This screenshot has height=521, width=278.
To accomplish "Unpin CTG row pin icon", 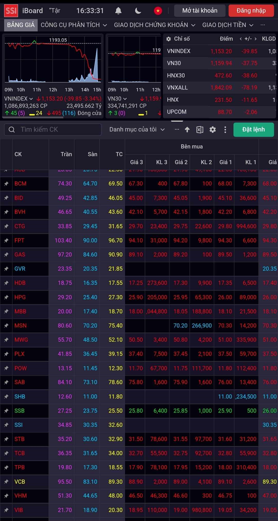I will point(6,226).
